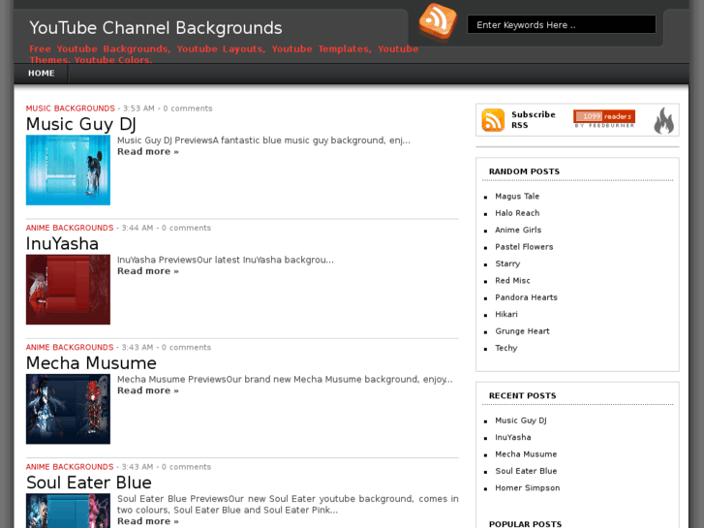Open the 1099 readers FeedBurner badge
The width and height of the screenshot is (704, 528).
(604, 116)
